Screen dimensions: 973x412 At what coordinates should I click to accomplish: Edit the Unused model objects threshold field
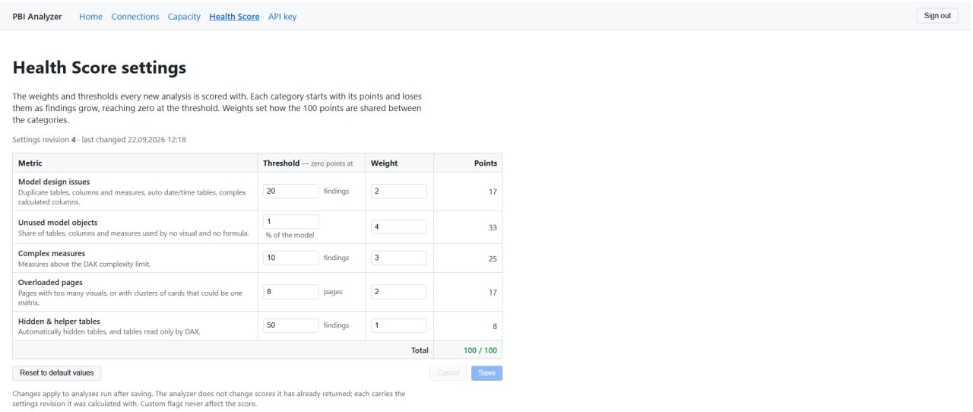pos(291,221)
